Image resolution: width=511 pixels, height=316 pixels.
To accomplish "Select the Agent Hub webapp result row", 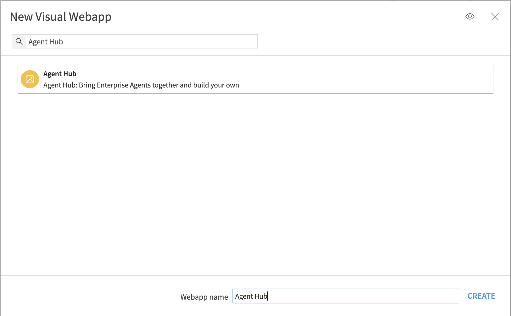I will (x=255, y=79).
